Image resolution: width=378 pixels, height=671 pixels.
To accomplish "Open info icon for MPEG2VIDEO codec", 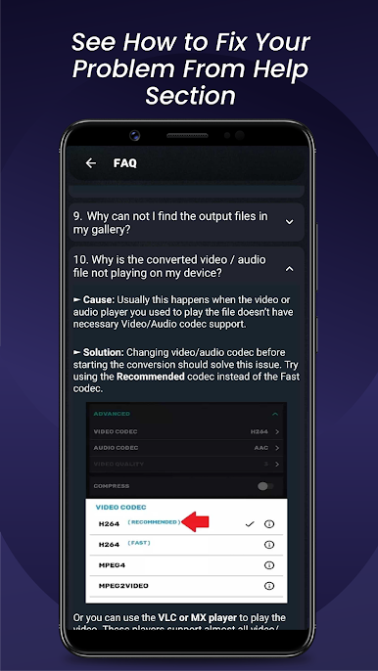I will [x=269, y=586].
